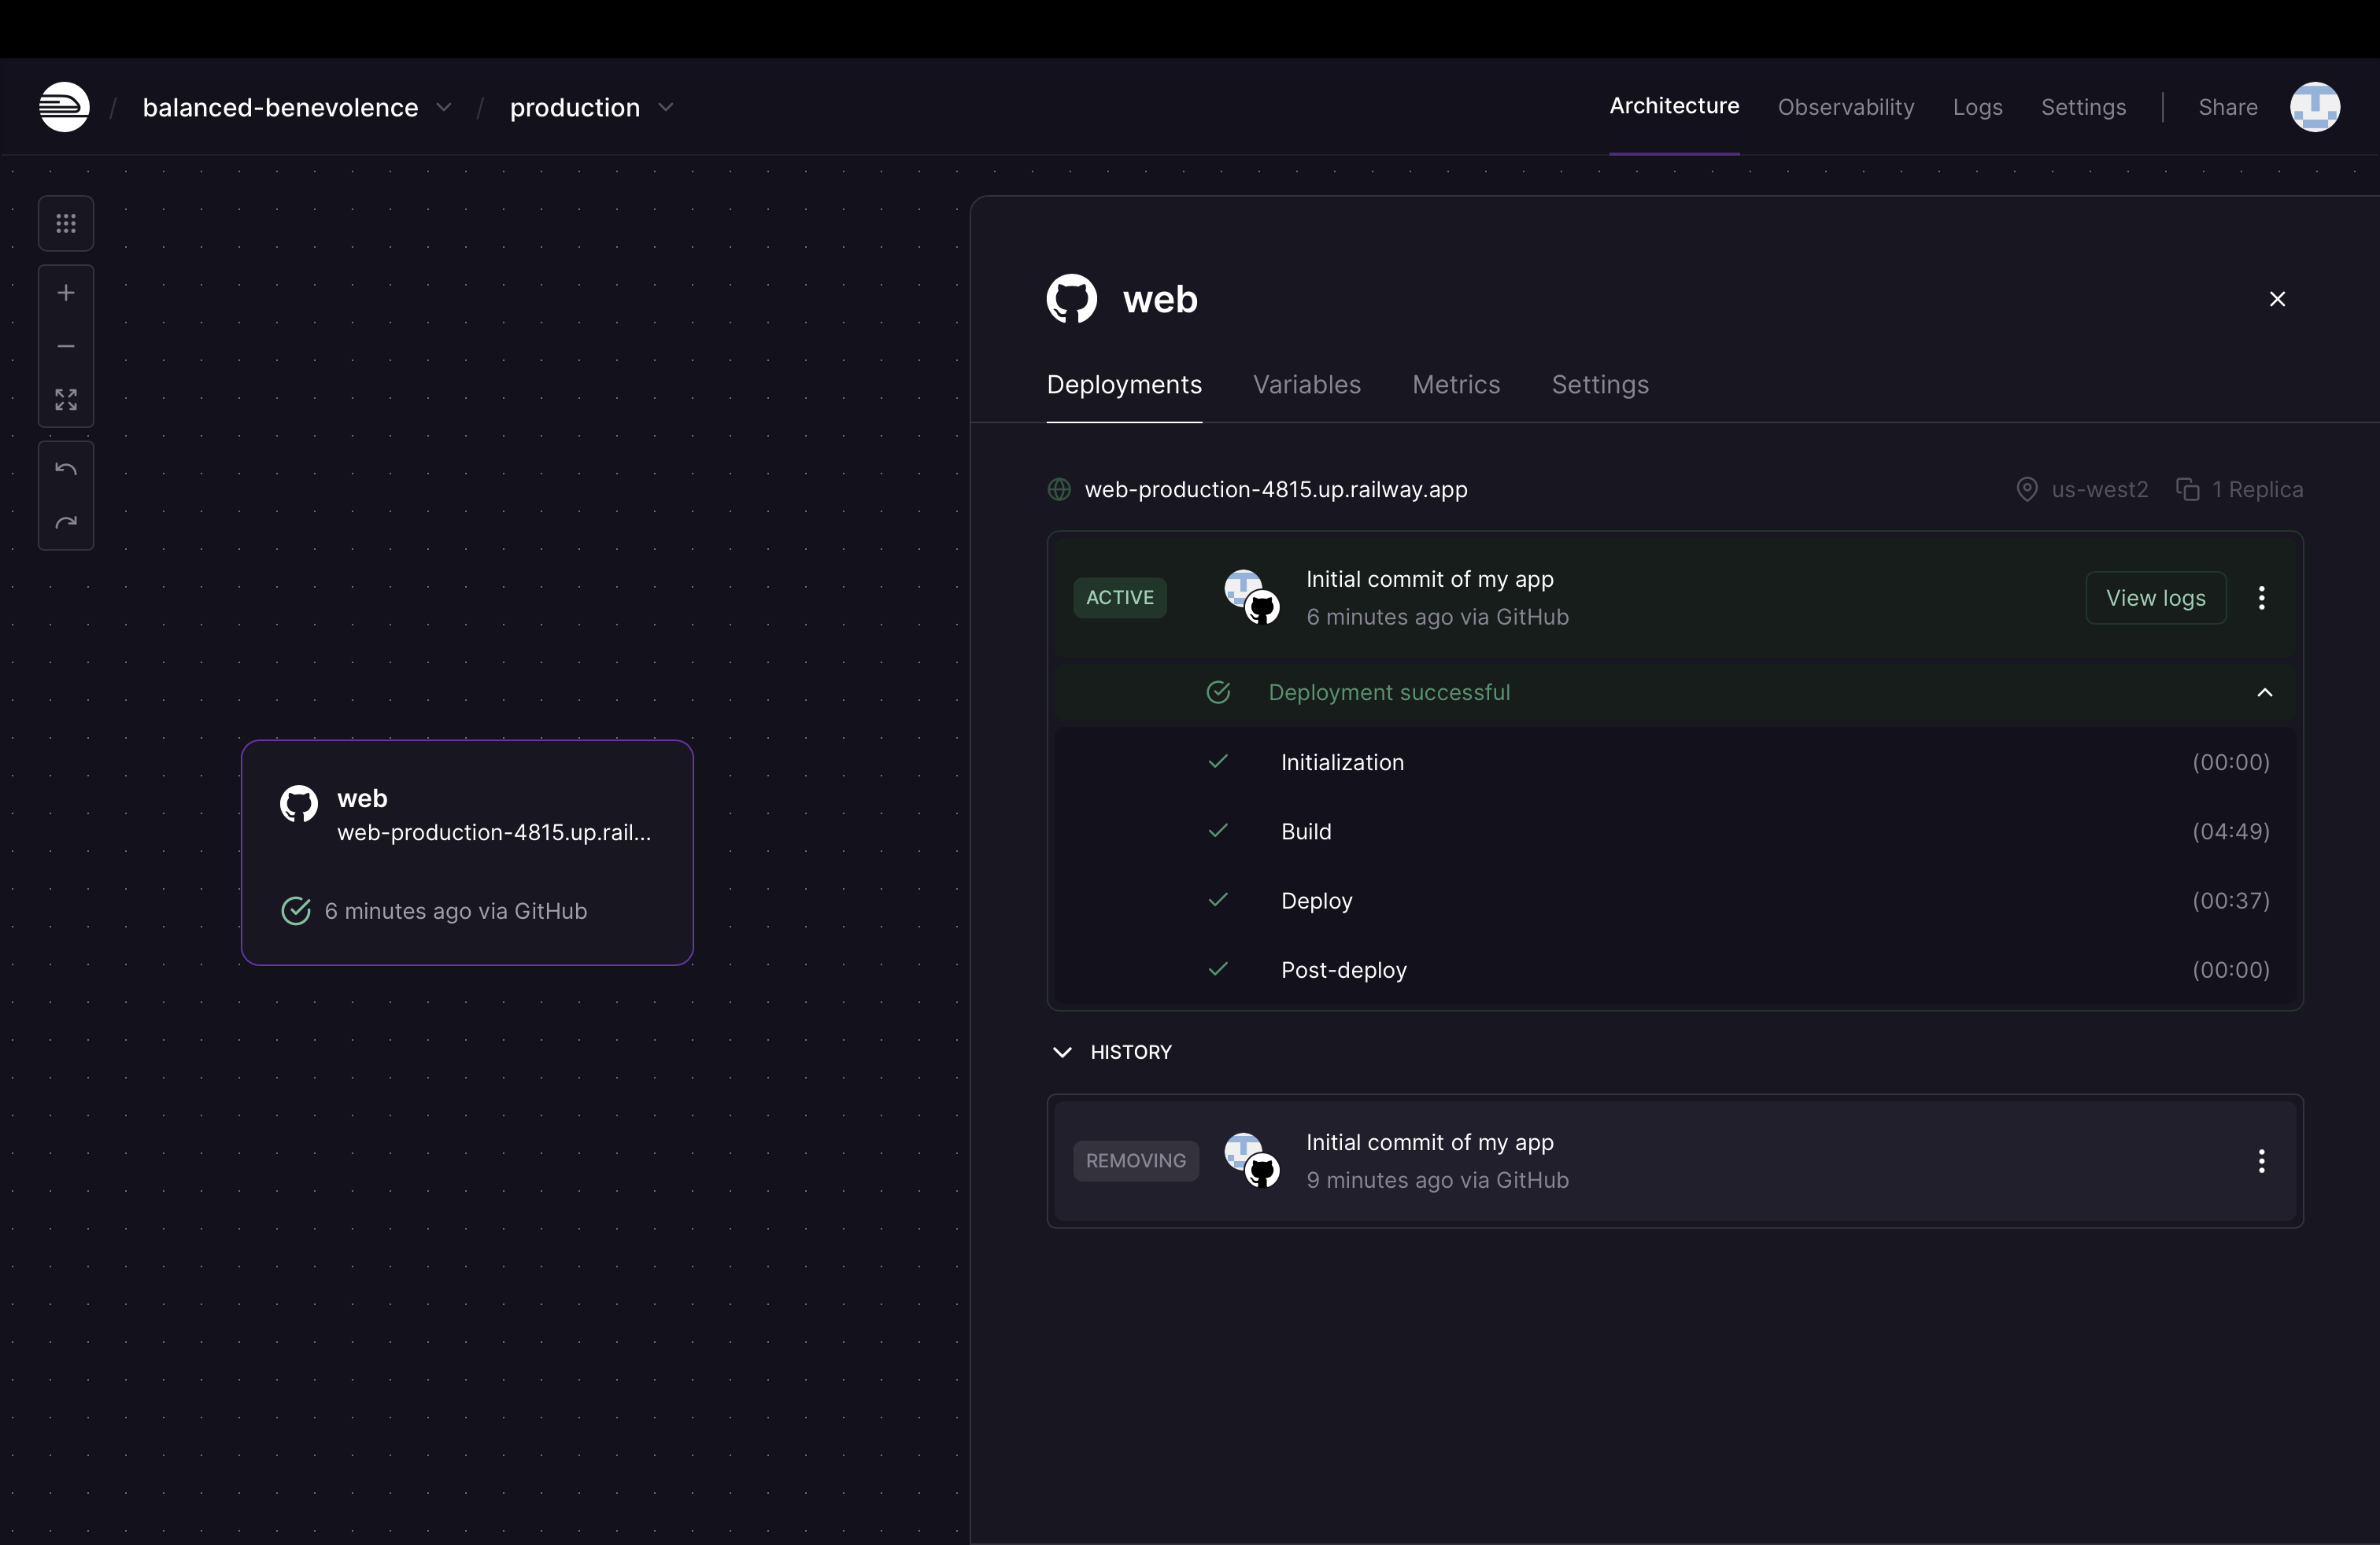The height and width of the screenshot is (1545, 2380).
Task: Toggle the canvas grid dots icon
Action: point(66,224)
